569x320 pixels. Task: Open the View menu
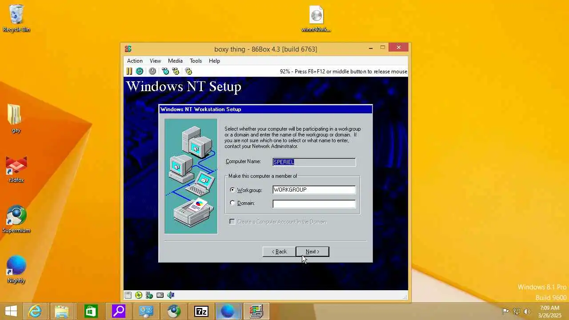[x=155, y=61]
